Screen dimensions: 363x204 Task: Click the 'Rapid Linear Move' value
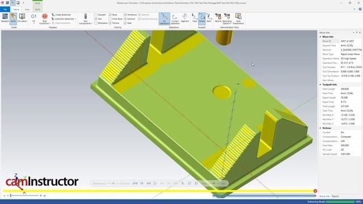tap(350, 54)
